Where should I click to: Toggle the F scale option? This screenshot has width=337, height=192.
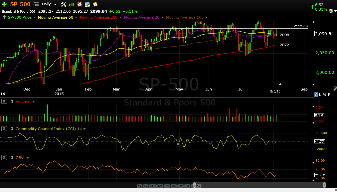pos(329,95)
